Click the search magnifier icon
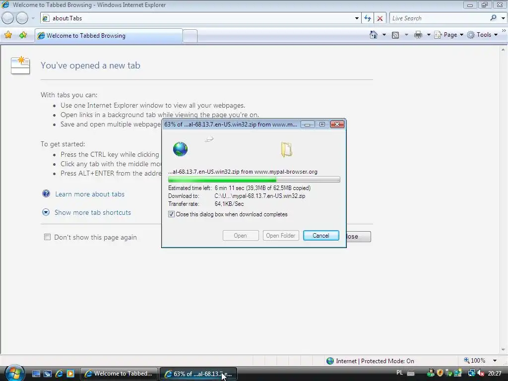508x381 pixels. [x=494, y=18]
